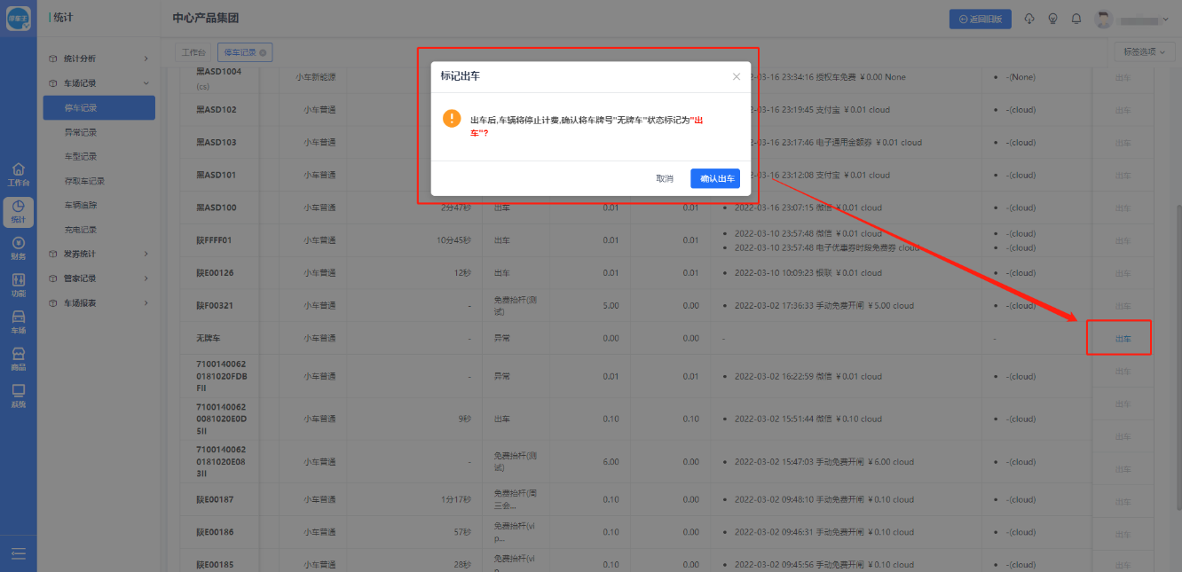Open the user account dropdown arrow

tap(1168, 20)
